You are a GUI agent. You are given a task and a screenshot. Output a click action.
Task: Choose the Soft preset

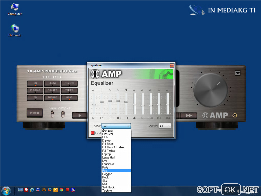tap(116, 184)
